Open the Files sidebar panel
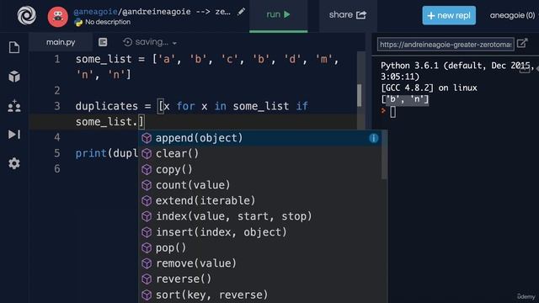This screenshot has width=539, height=303. (14, 47)
